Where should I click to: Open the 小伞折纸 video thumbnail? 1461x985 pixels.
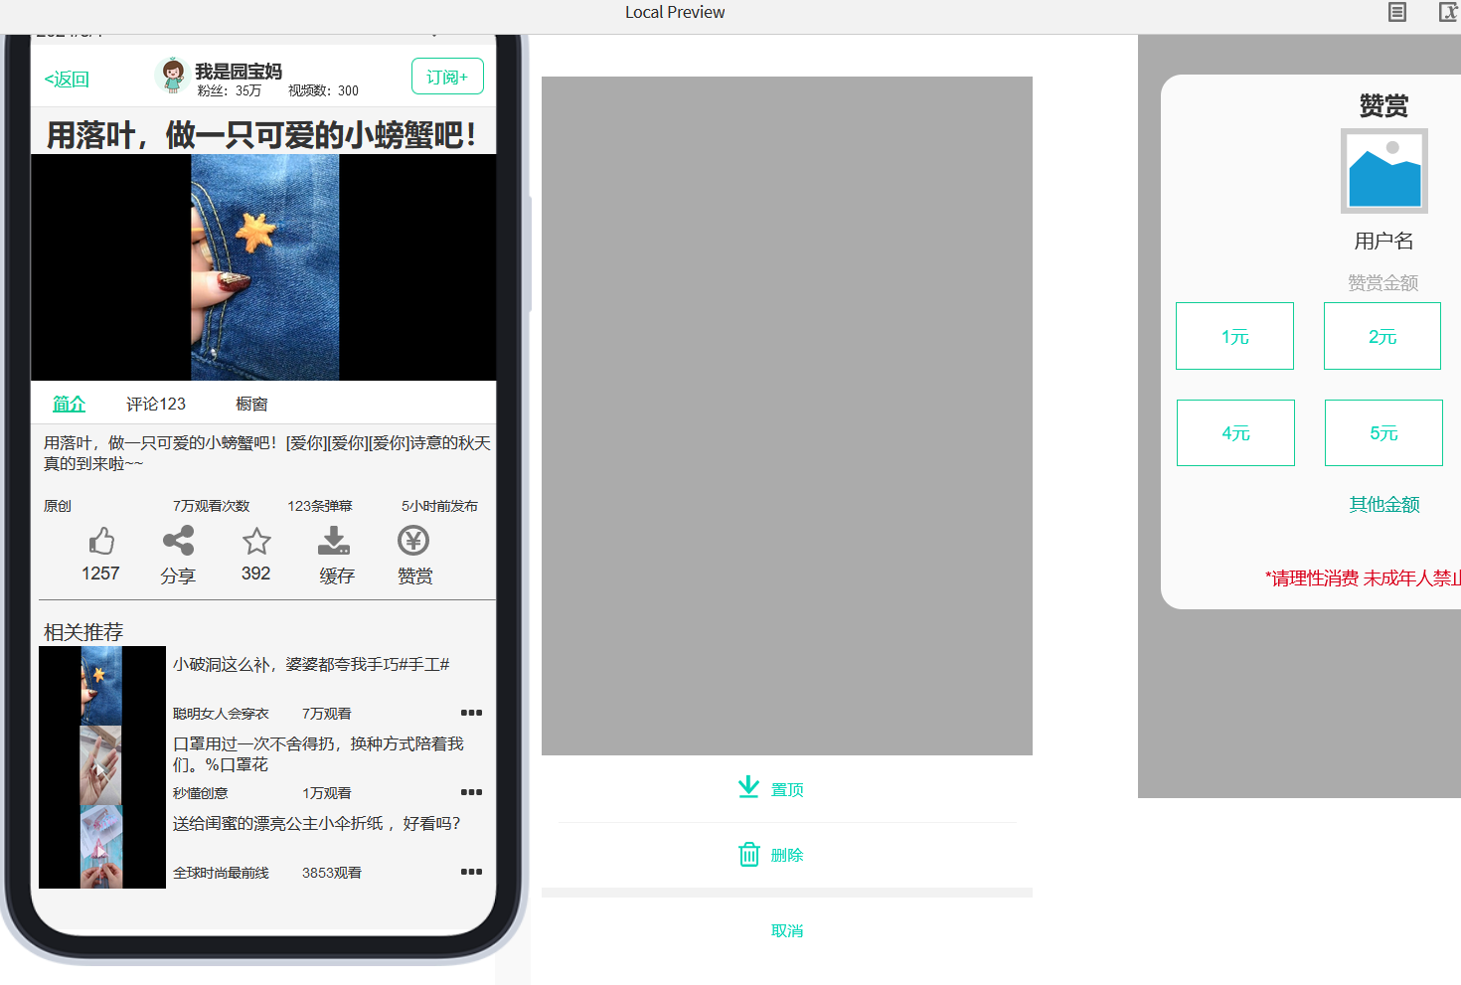102,847
